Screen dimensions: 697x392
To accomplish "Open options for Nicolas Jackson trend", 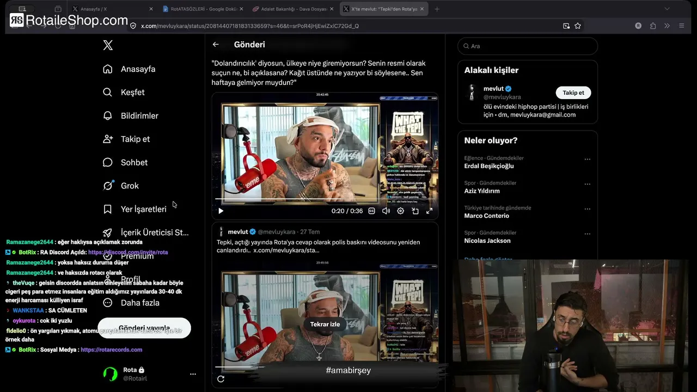I will tap(587, 234).
